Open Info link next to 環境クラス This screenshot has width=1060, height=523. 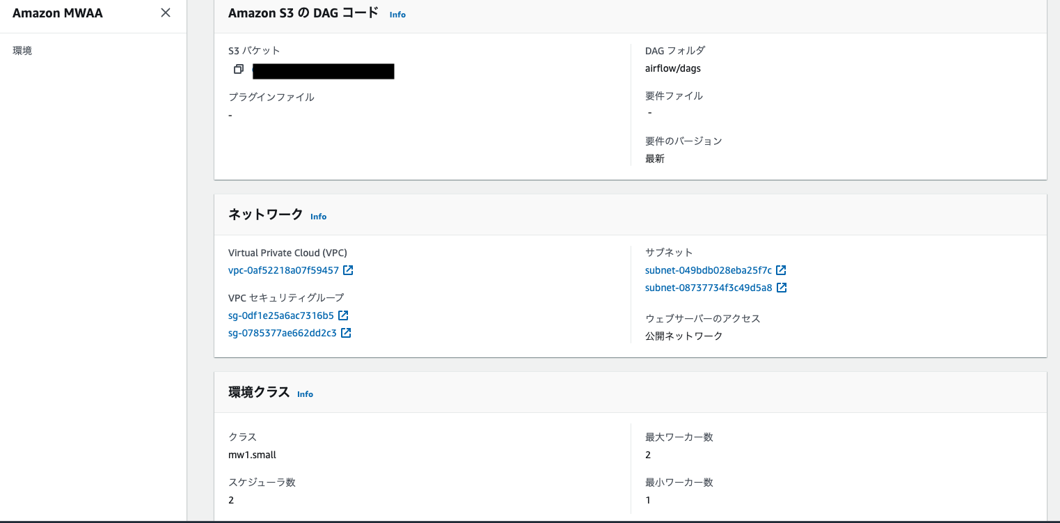click(x=305, y=394)
